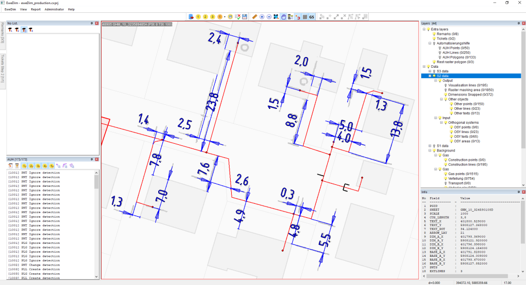Screen dimensions: 526x285
Task: Click the GS toolbar button
Action: (x=312, y=17)
